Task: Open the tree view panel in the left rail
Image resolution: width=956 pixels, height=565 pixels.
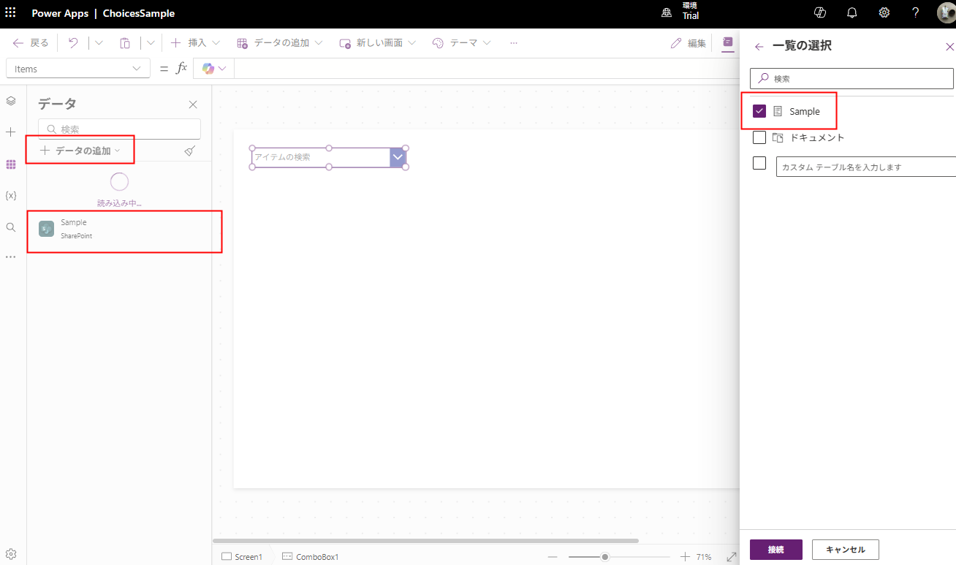Action: click(x=10, y=101)
